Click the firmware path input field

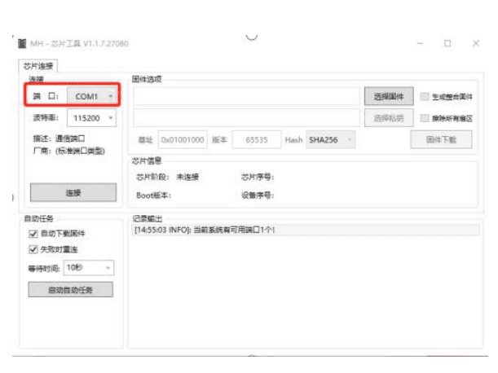click(247, 96)
